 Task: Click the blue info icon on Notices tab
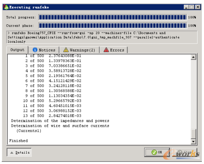(35, 50)
